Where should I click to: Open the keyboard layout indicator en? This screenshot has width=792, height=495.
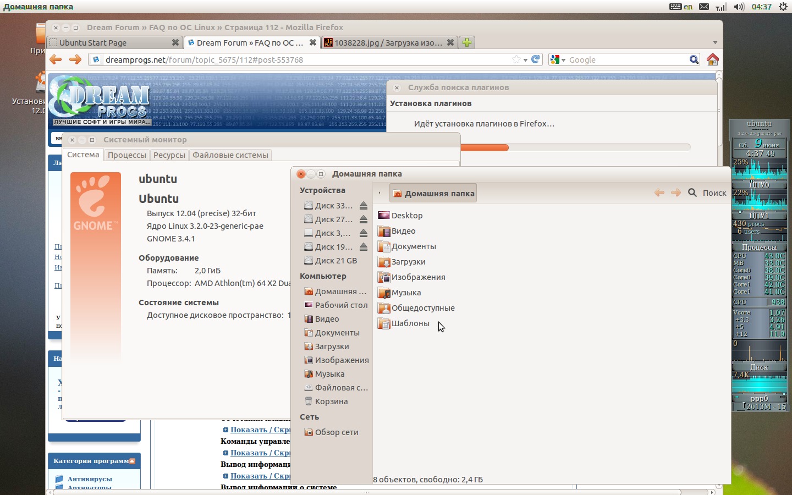click(x=681, y=7)
